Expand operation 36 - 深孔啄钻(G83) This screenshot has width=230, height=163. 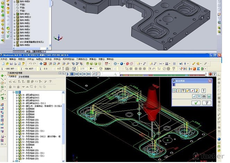[17, 95]
